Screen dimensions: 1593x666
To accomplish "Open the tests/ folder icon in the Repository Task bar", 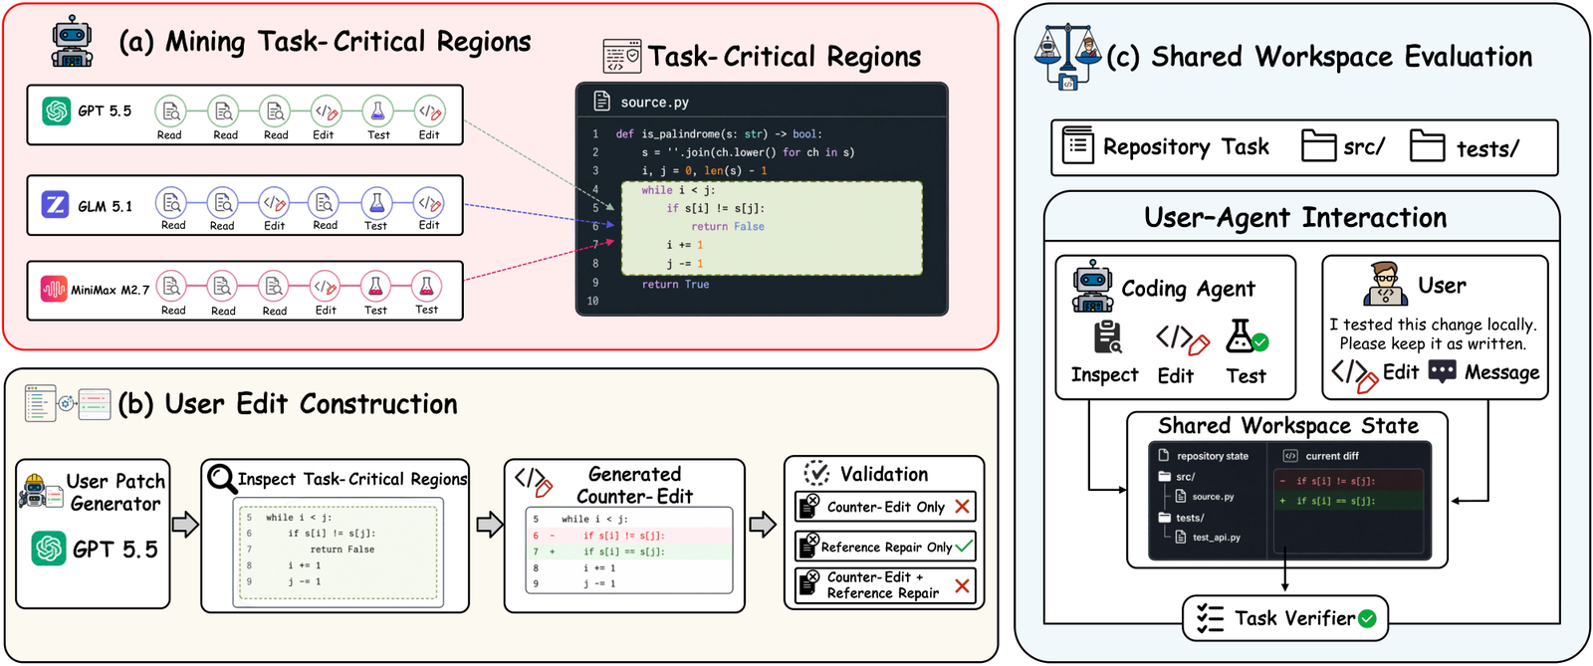I will (1427, 145).
